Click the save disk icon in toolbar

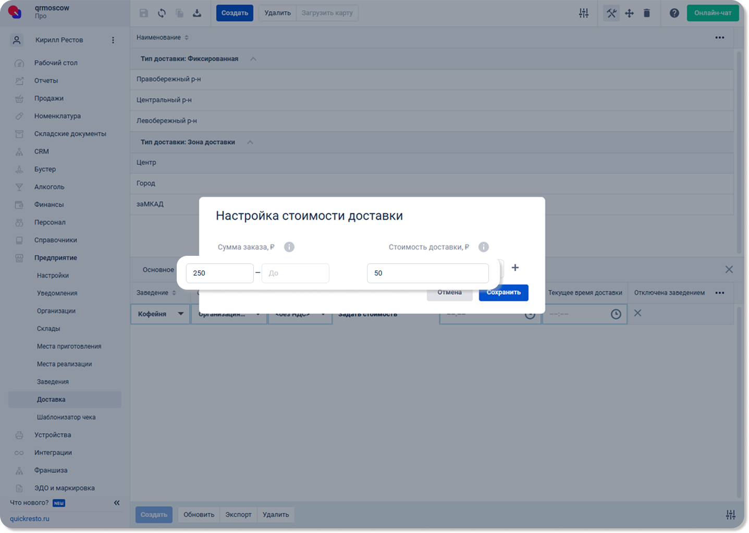pos(144,13)
